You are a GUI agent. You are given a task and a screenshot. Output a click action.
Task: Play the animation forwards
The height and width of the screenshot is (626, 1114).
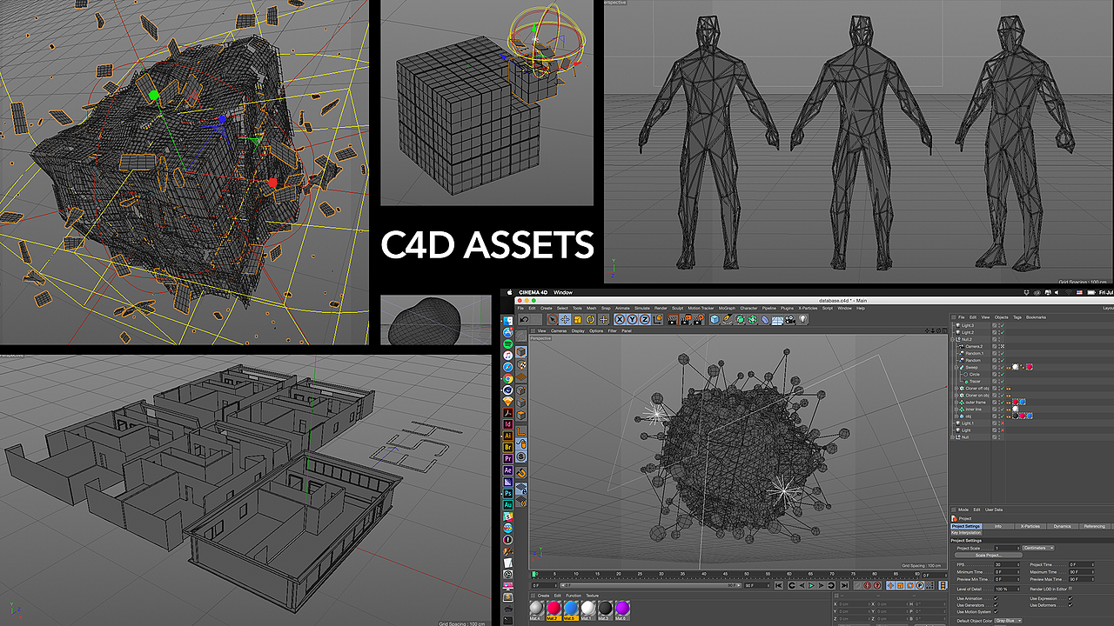(811, 586)
